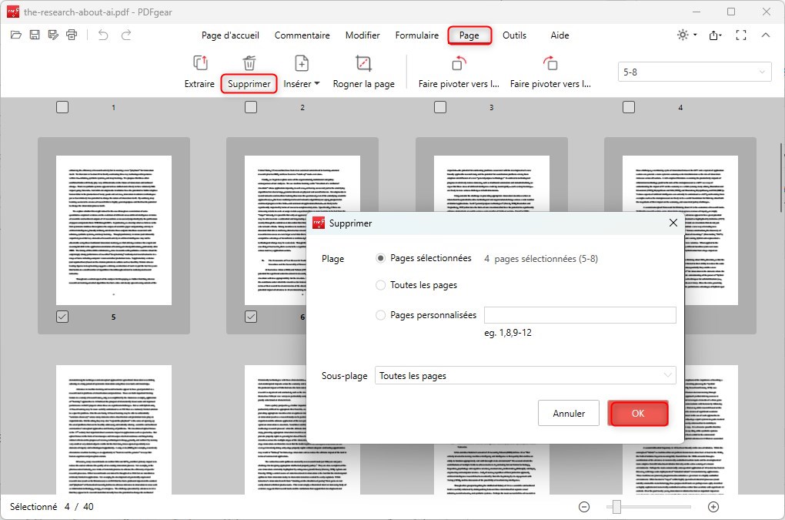Screen dimensions: 785x520
Task: Open the Sous-plage dropdown
Action: click(526, 375)
